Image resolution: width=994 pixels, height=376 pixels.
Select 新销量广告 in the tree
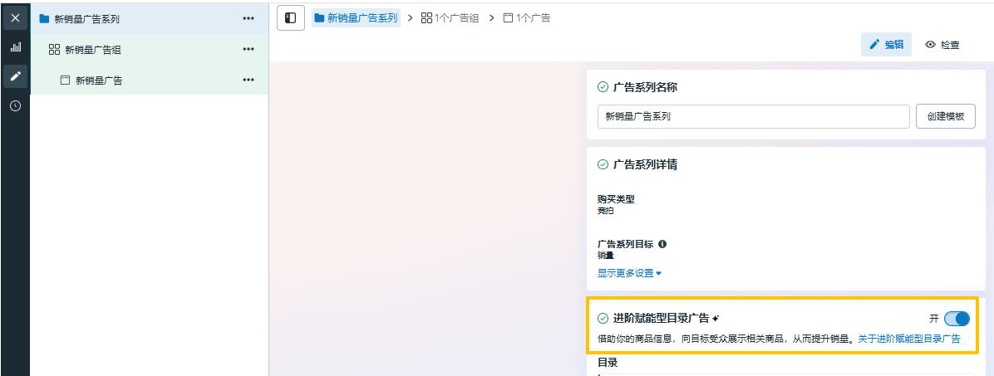point(99,81)
